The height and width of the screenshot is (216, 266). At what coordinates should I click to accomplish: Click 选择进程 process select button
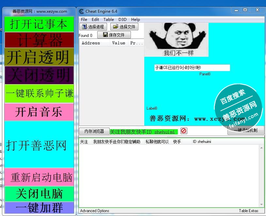pyautogui.click(x=93, y=27)
